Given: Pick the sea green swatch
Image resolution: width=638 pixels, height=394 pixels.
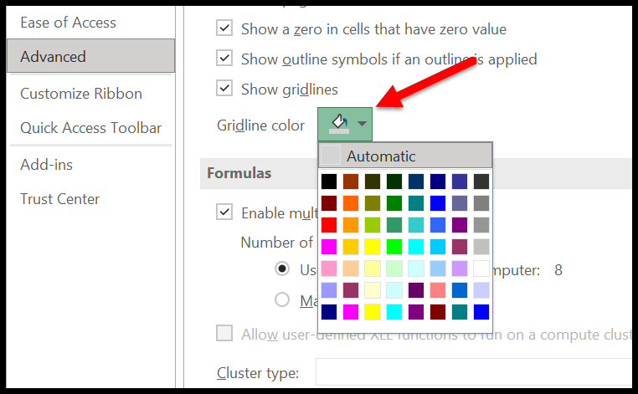Looking at the screenshot, I should [x=394, y=225].
